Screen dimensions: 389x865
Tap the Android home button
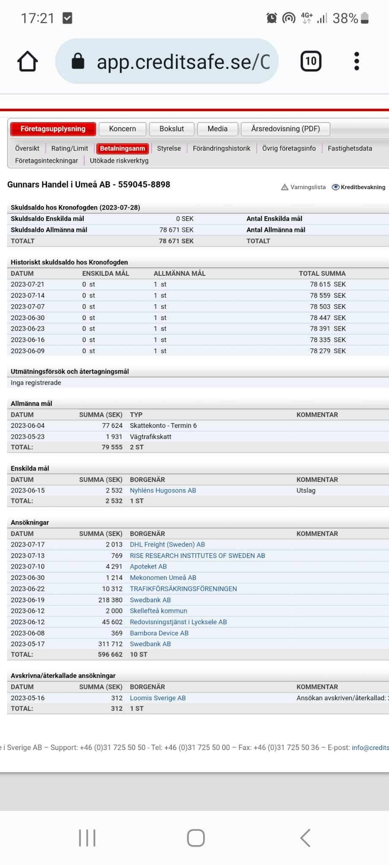(x=196, y=838)
